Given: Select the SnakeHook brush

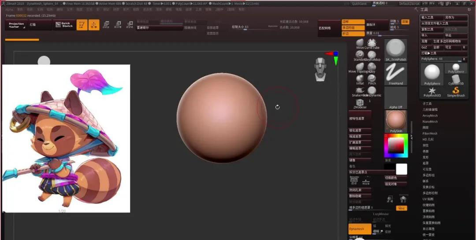Looking at the screenshot, I should click(x=360, y=90).
